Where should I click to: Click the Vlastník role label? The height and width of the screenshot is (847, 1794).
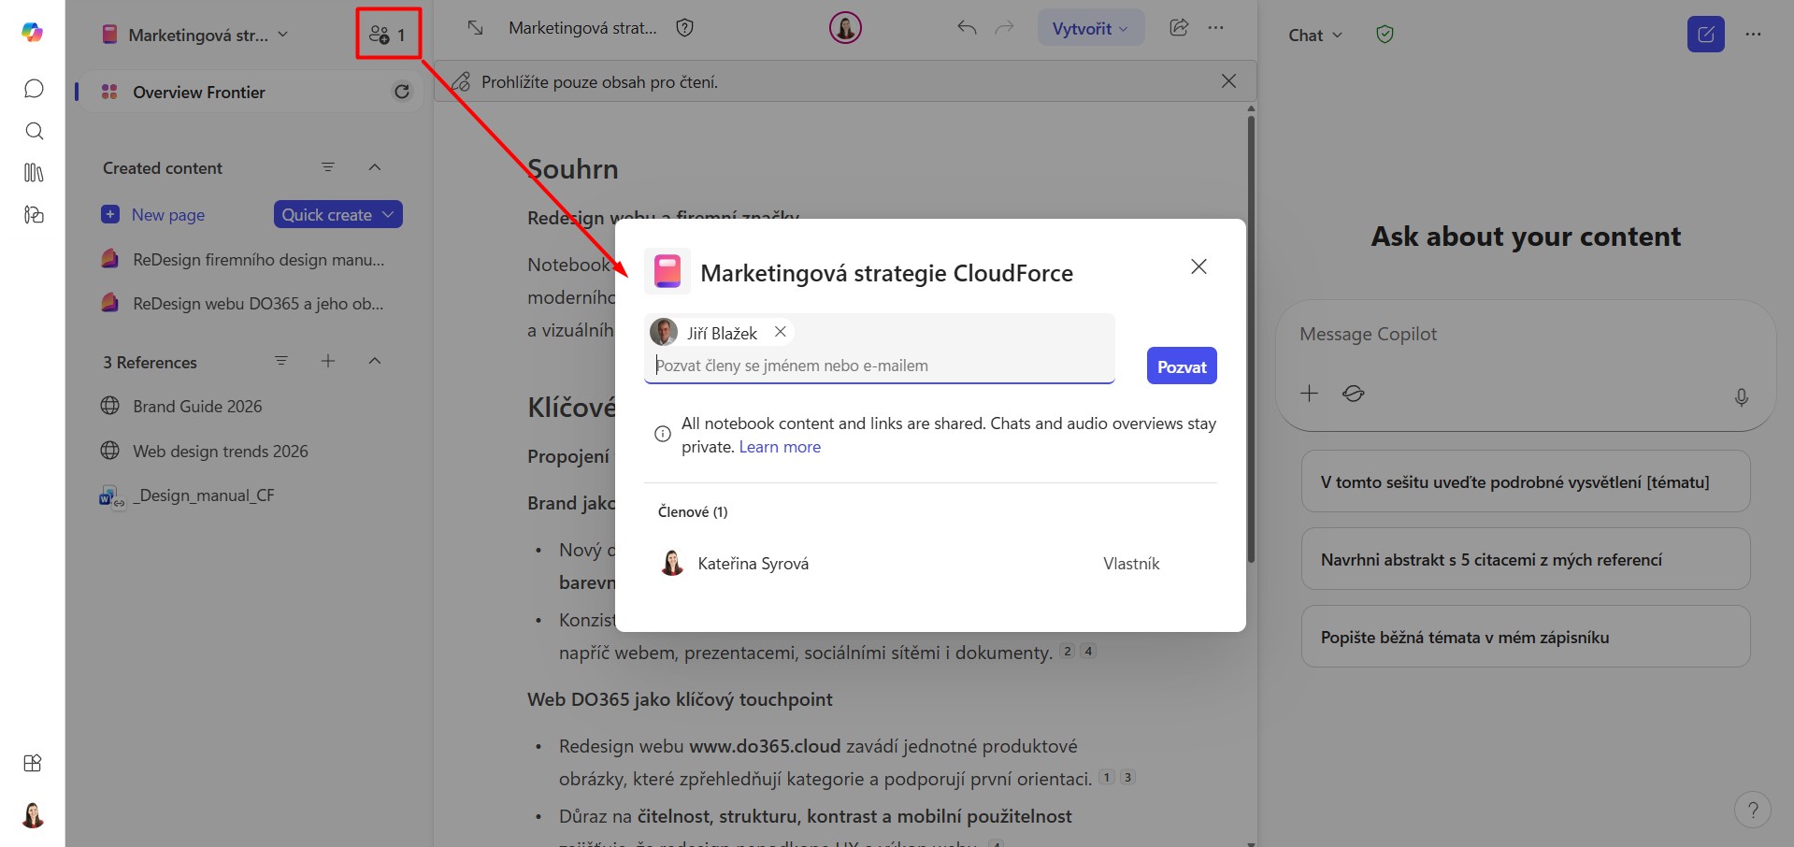tap(1131, 564)
